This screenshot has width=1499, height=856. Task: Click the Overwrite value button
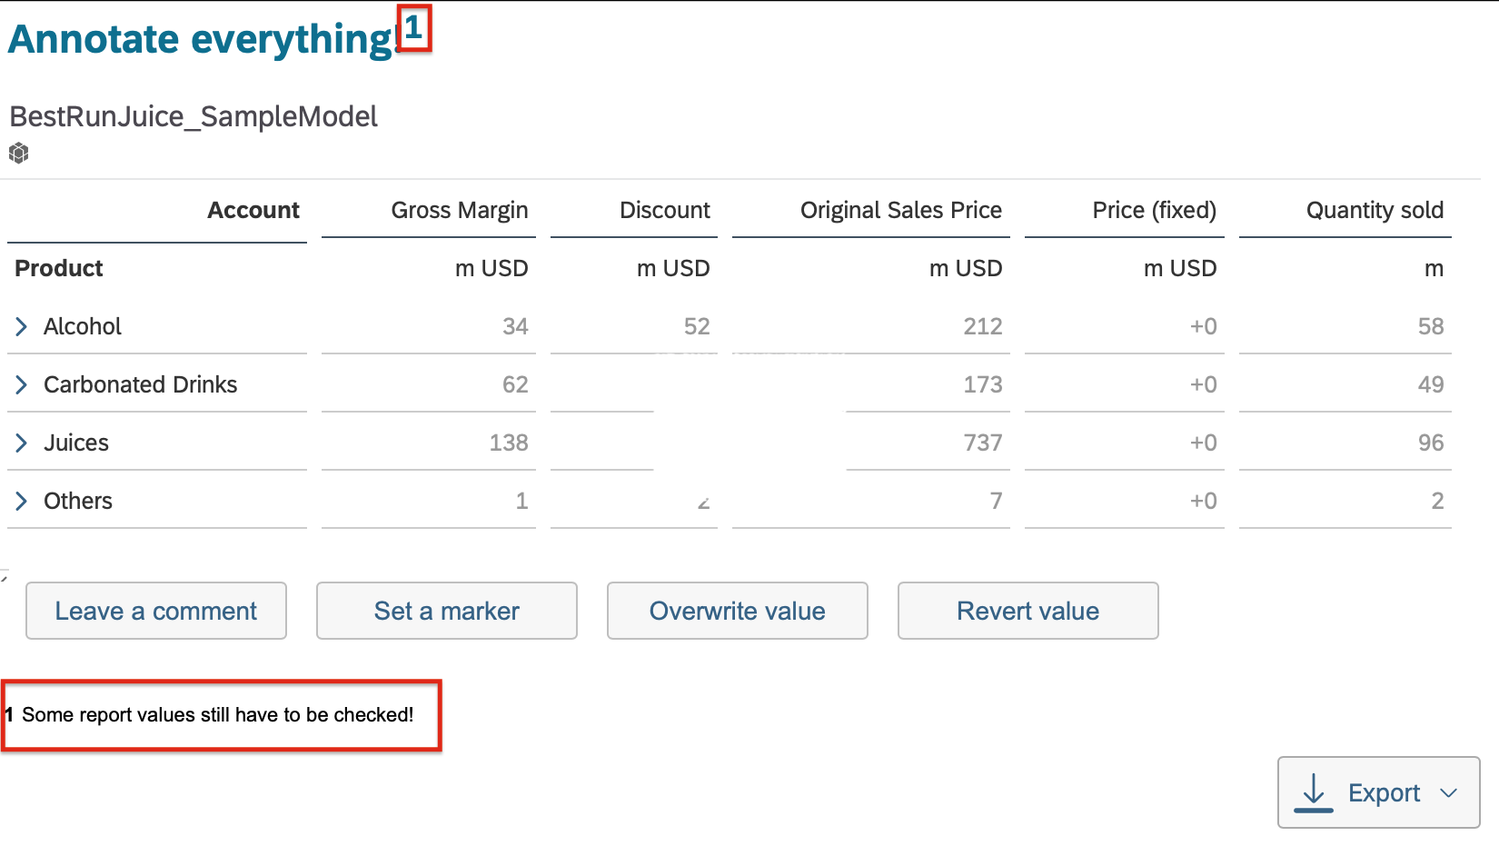[x=738, y=611]
